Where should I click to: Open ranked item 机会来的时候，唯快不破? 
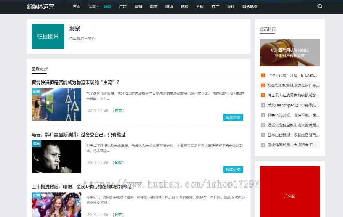click(293, 115)
